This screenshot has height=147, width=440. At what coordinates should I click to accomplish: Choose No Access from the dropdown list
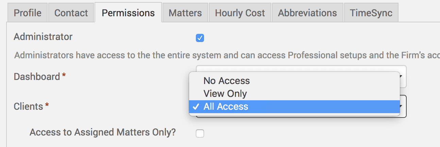(x=226, y=81)
